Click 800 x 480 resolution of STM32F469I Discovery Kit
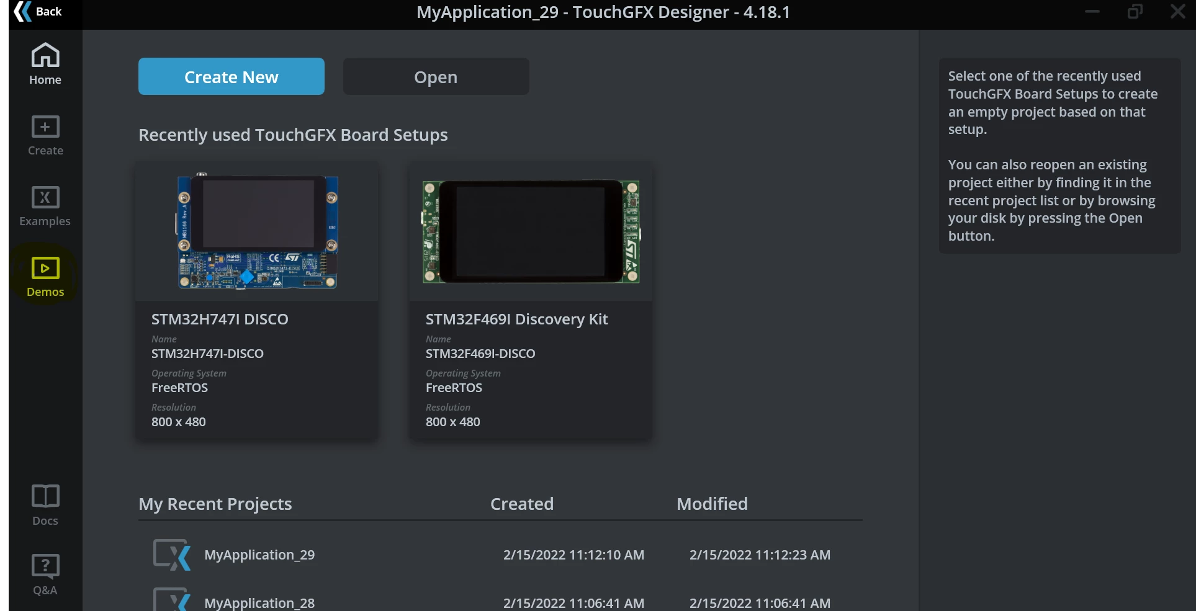This screenshot has height=611, width=1196. pyautogui.click(x=453, y=422)
